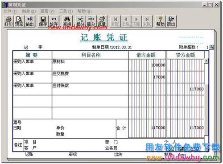Click the 部门 field label

(111, 142)
